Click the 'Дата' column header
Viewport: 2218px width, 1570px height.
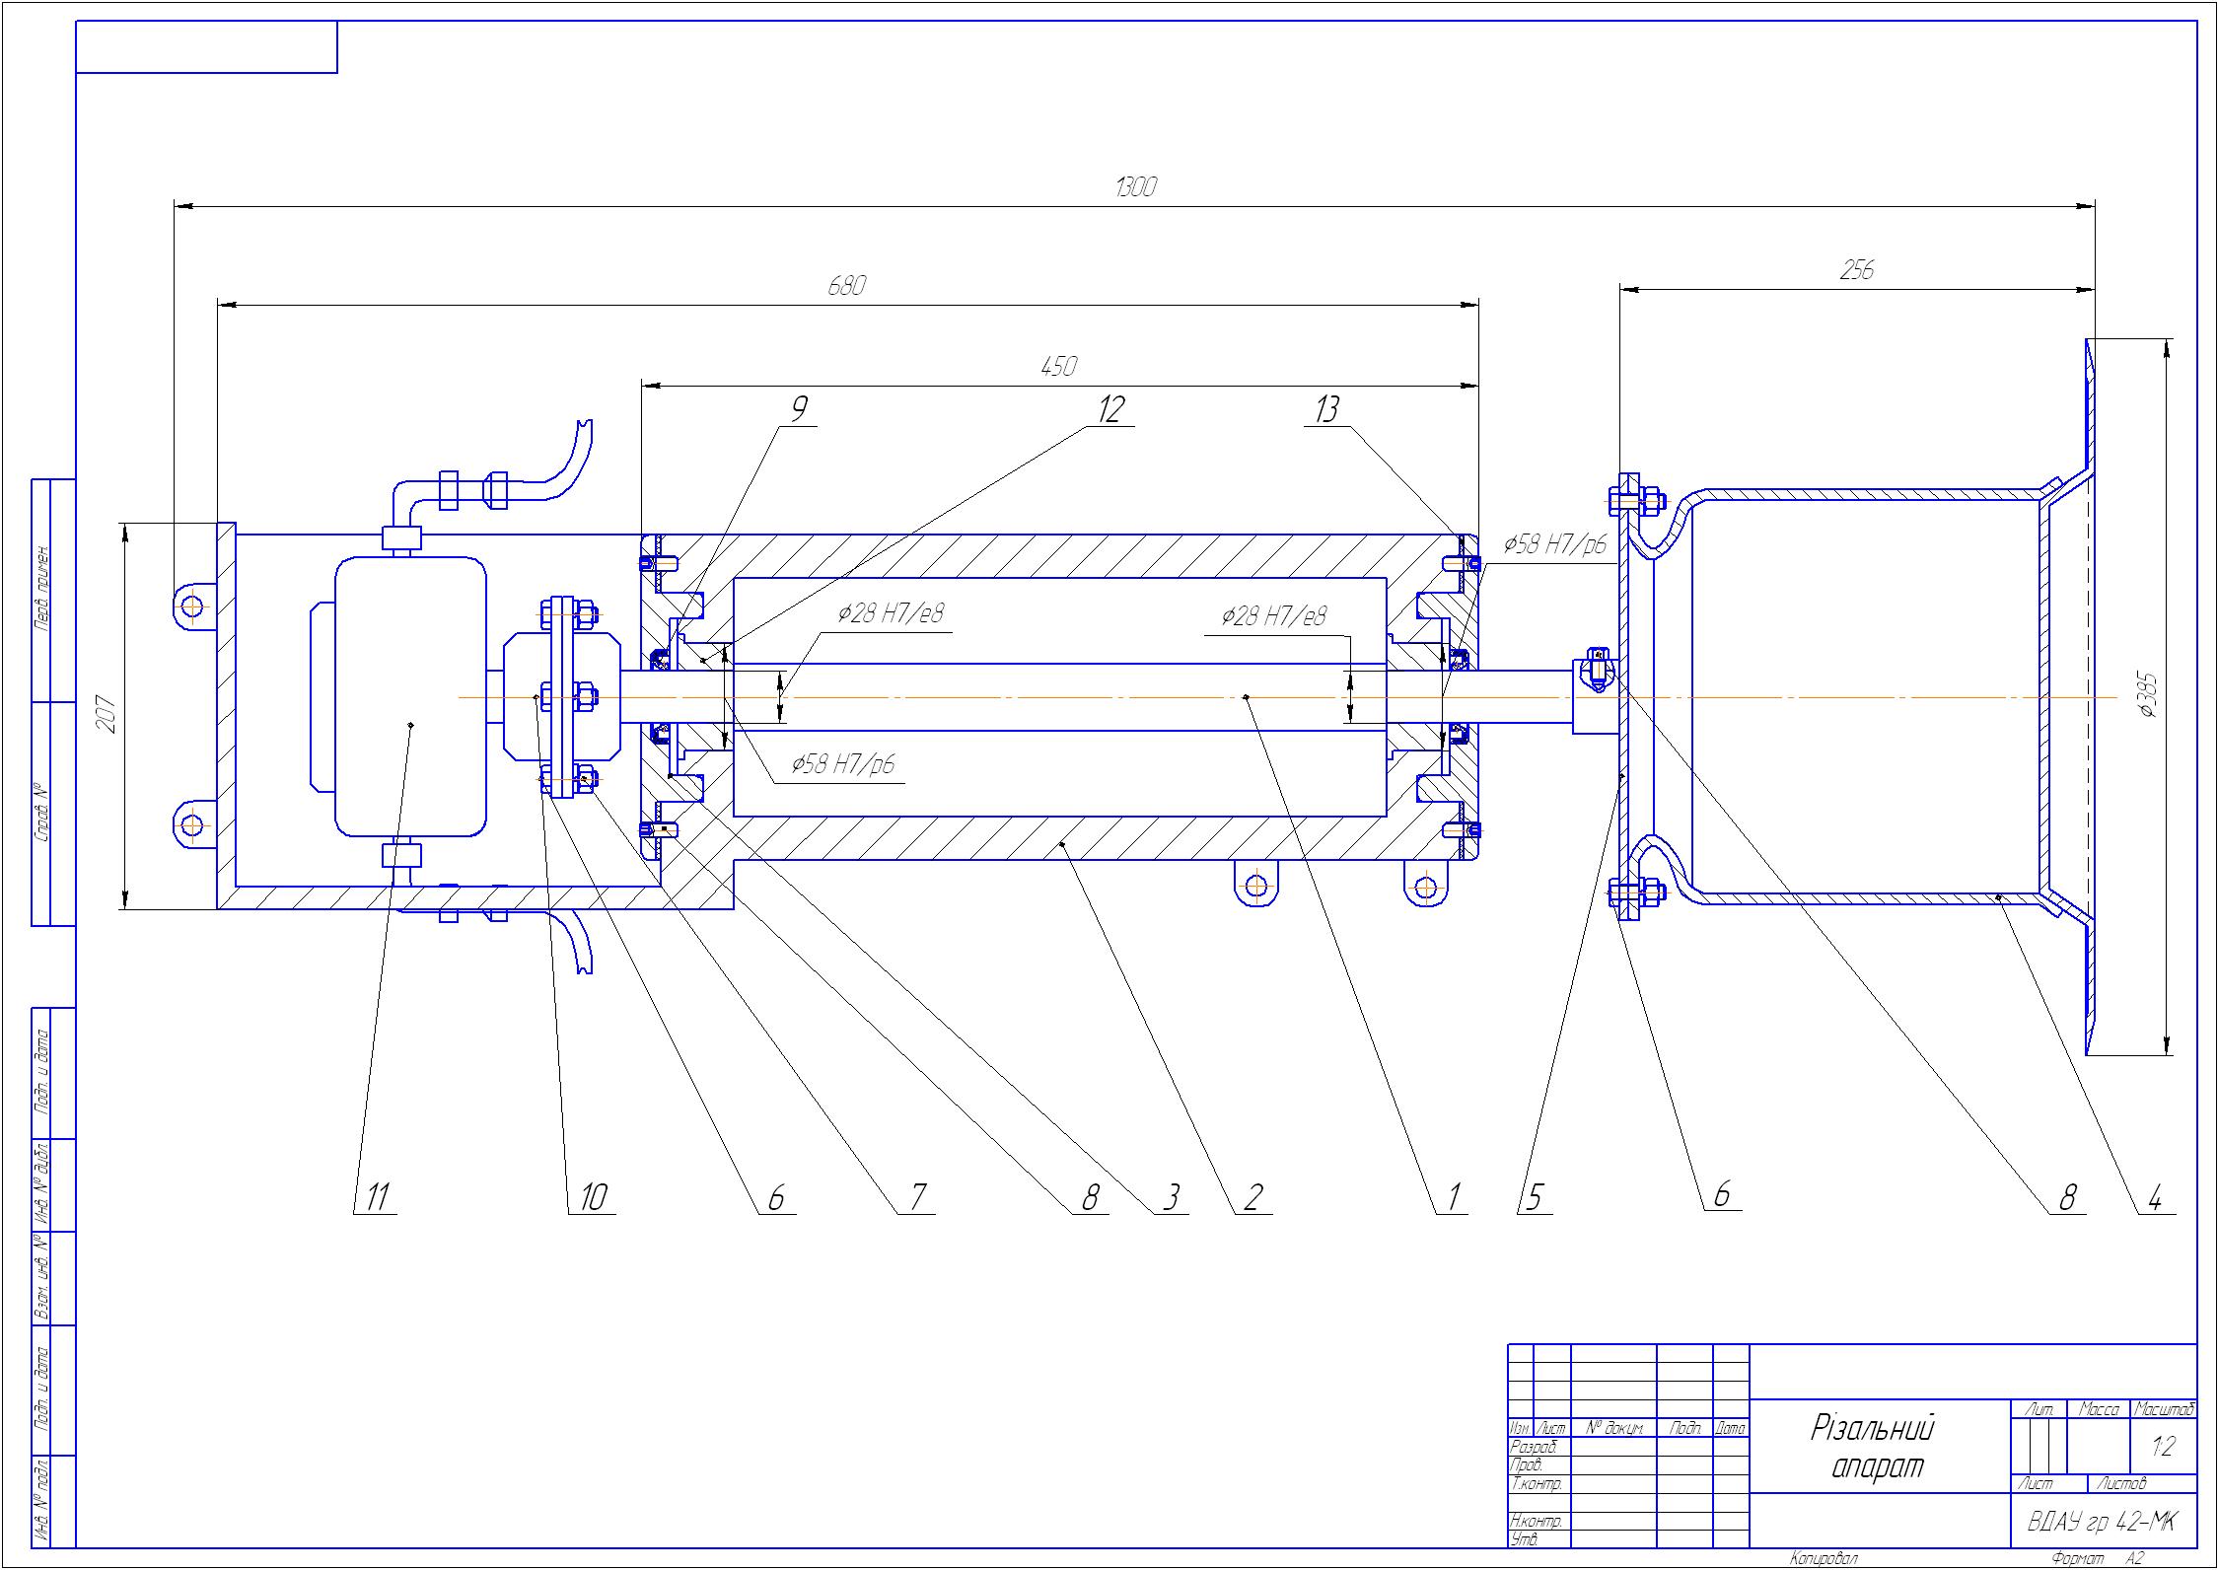(x=1731, y=1428)
